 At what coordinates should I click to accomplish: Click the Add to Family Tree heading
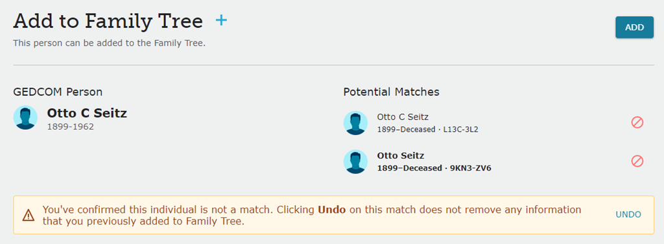[x=108, y=21]
